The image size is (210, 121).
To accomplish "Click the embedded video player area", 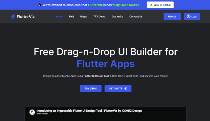I will pyautogui.click(x=106, y=114).
